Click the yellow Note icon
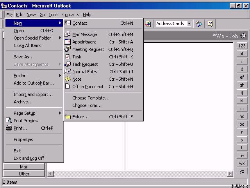250x188 pixels. [x=68, y=79]
